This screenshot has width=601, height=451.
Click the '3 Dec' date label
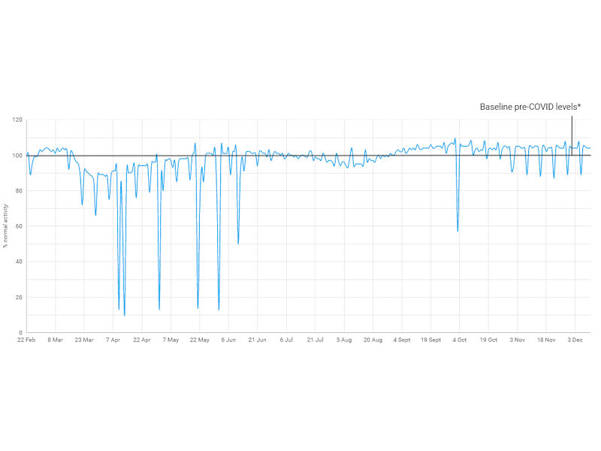(x=575, y=340)
